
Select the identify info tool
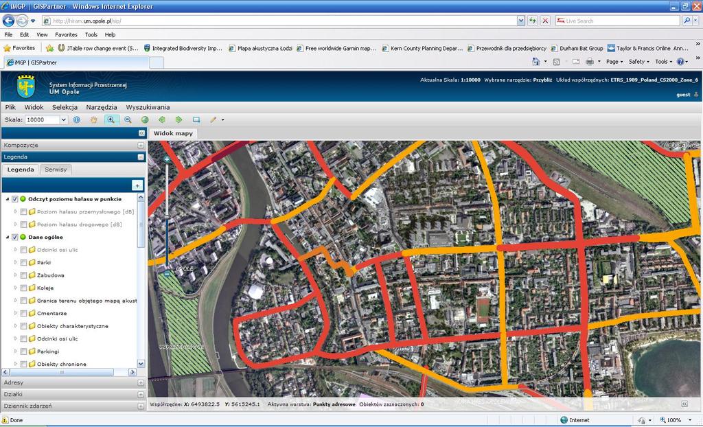coord(77,119)
